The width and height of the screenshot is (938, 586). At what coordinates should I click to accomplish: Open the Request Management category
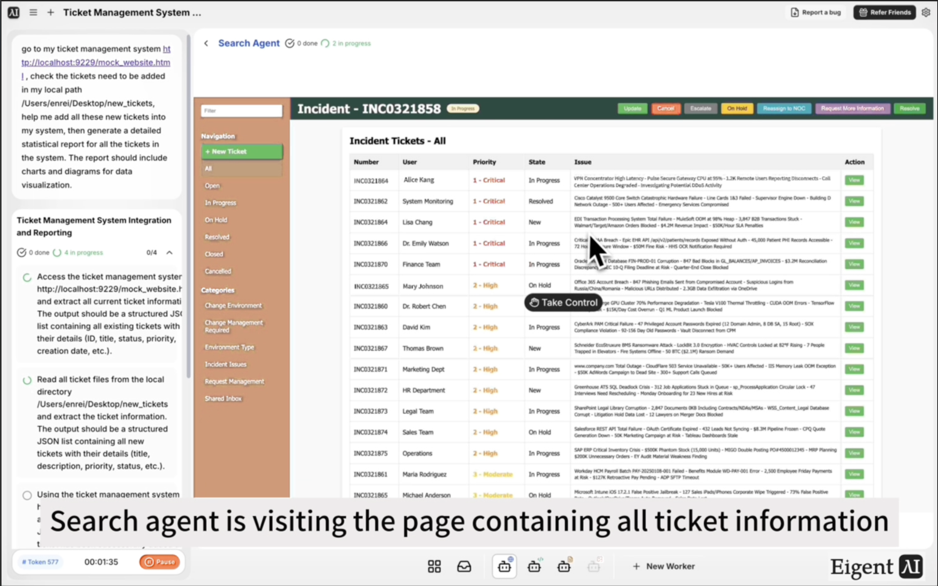[234, 381]
